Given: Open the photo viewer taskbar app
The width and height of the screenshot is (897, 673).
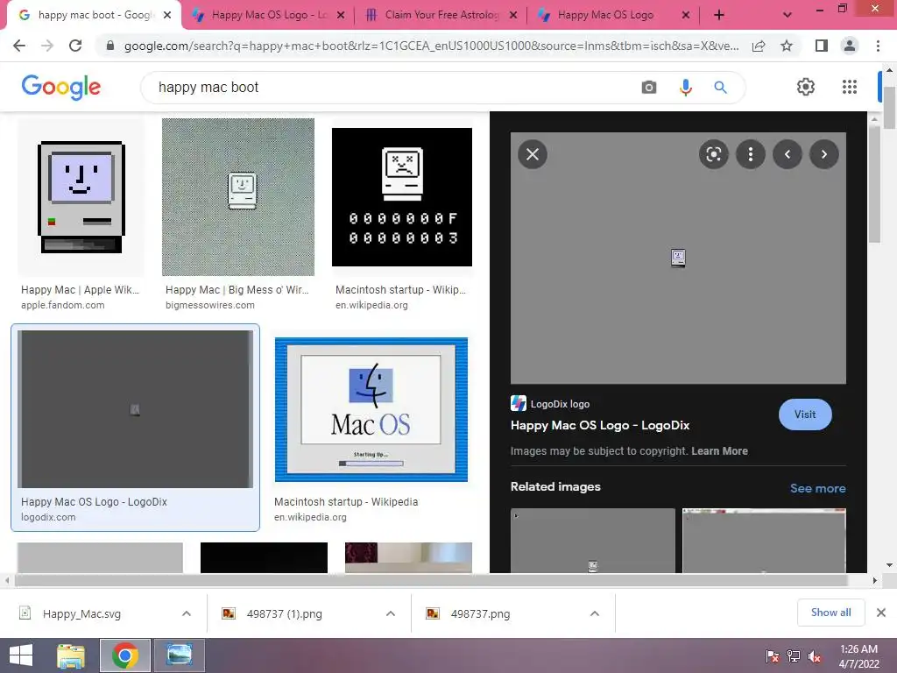Looking at the screenshot, I should tap(179, 655).
